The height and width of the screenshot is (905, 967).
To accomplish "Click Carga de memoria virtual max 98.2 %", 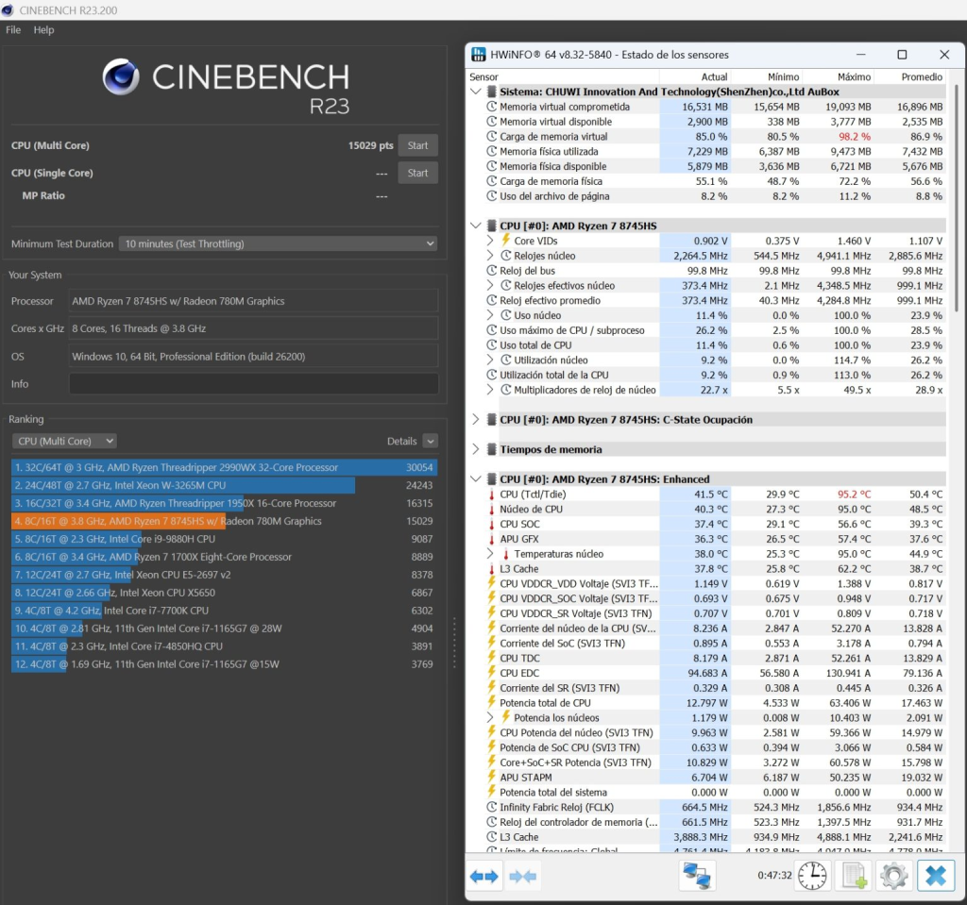I will tap(854, 137).
